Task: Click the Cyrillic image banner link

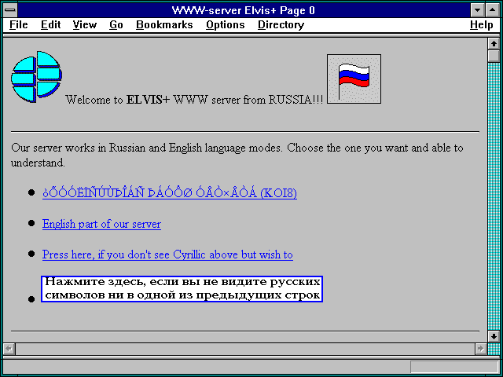Action: click(x=182, y=289)
